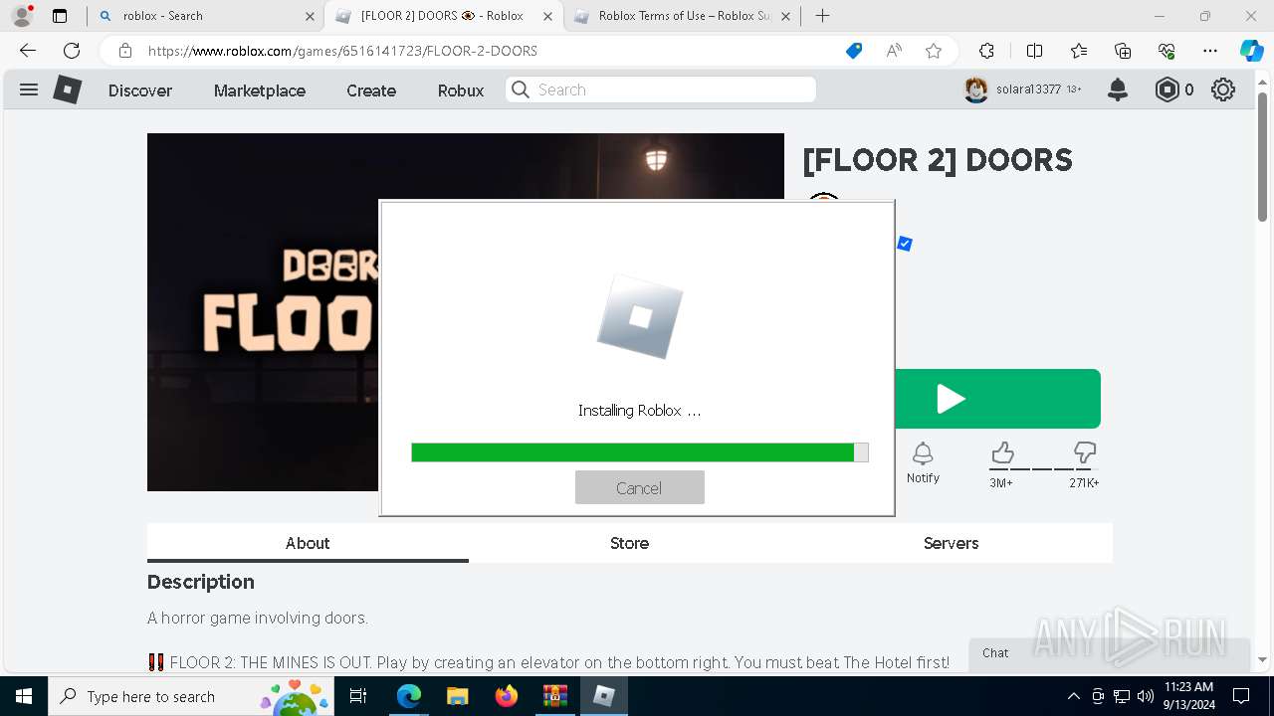The image size is (1274, 716).
Task: Open the browser Extensions puzzle icon
Action: click(x=986, y=51)
